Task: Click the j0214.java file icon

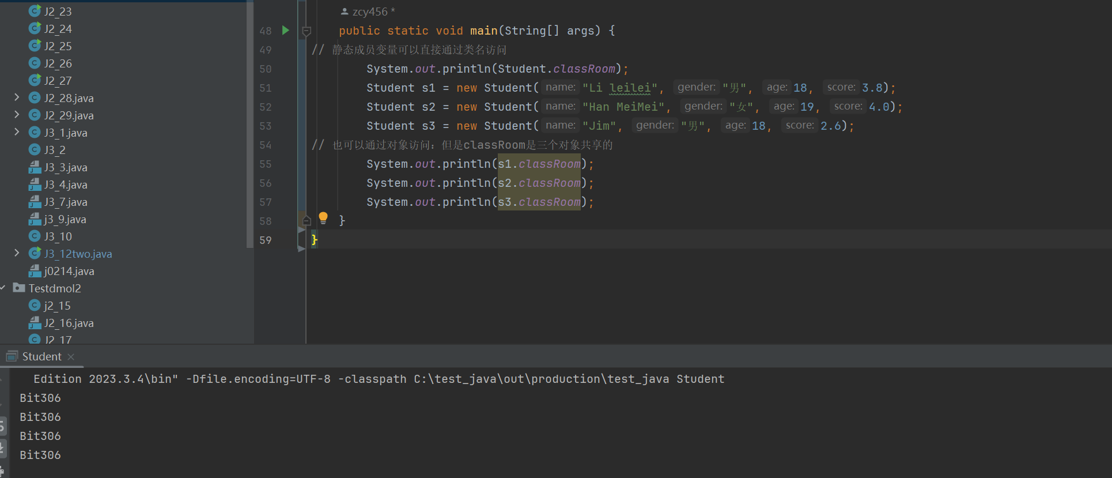Action: point(35,270)
